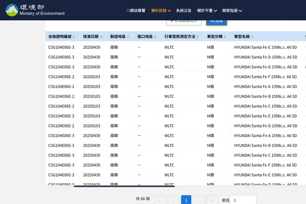Screen dimensions: 306x204
Task: Click the HYUNDAI Santa Fe-G 1598c.c. cell
Action: pos(265,67)
